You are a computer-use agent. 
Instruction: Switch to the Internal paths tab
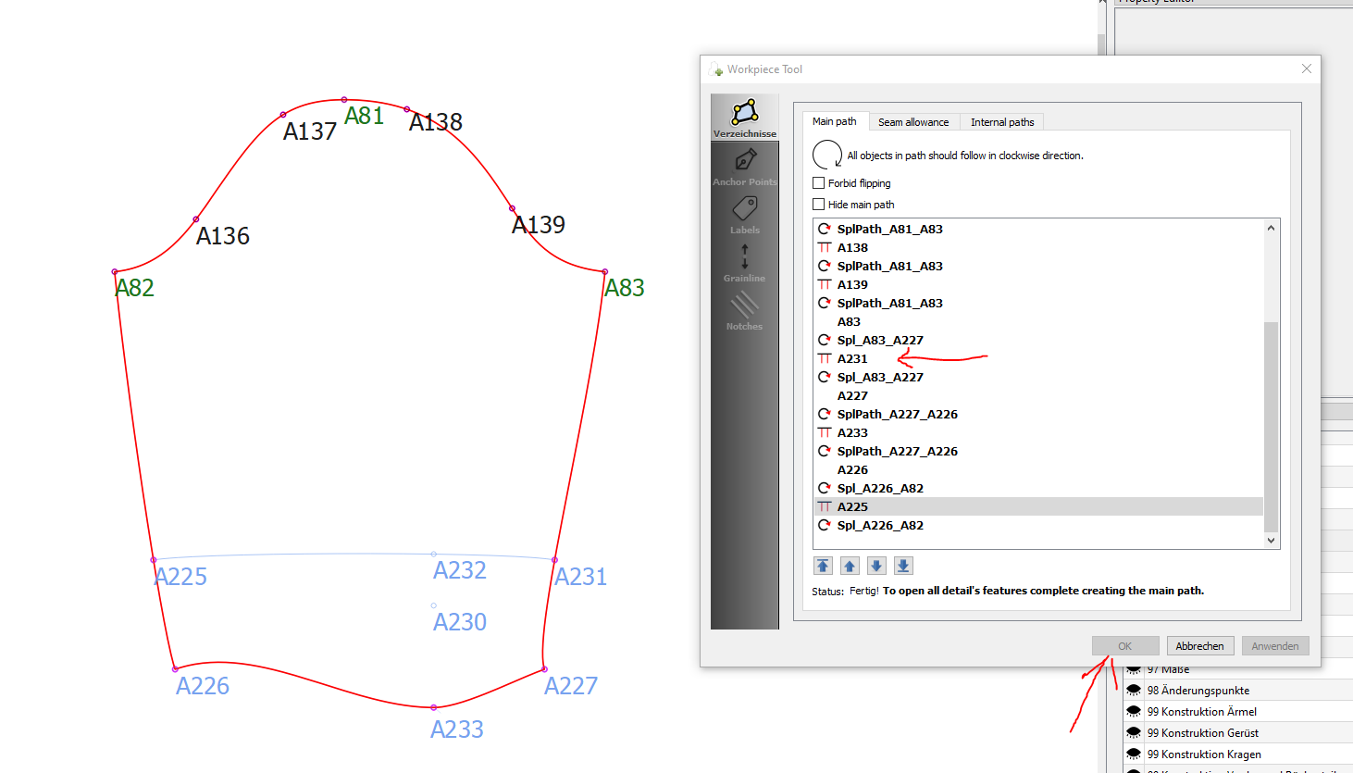(1001, 122)
